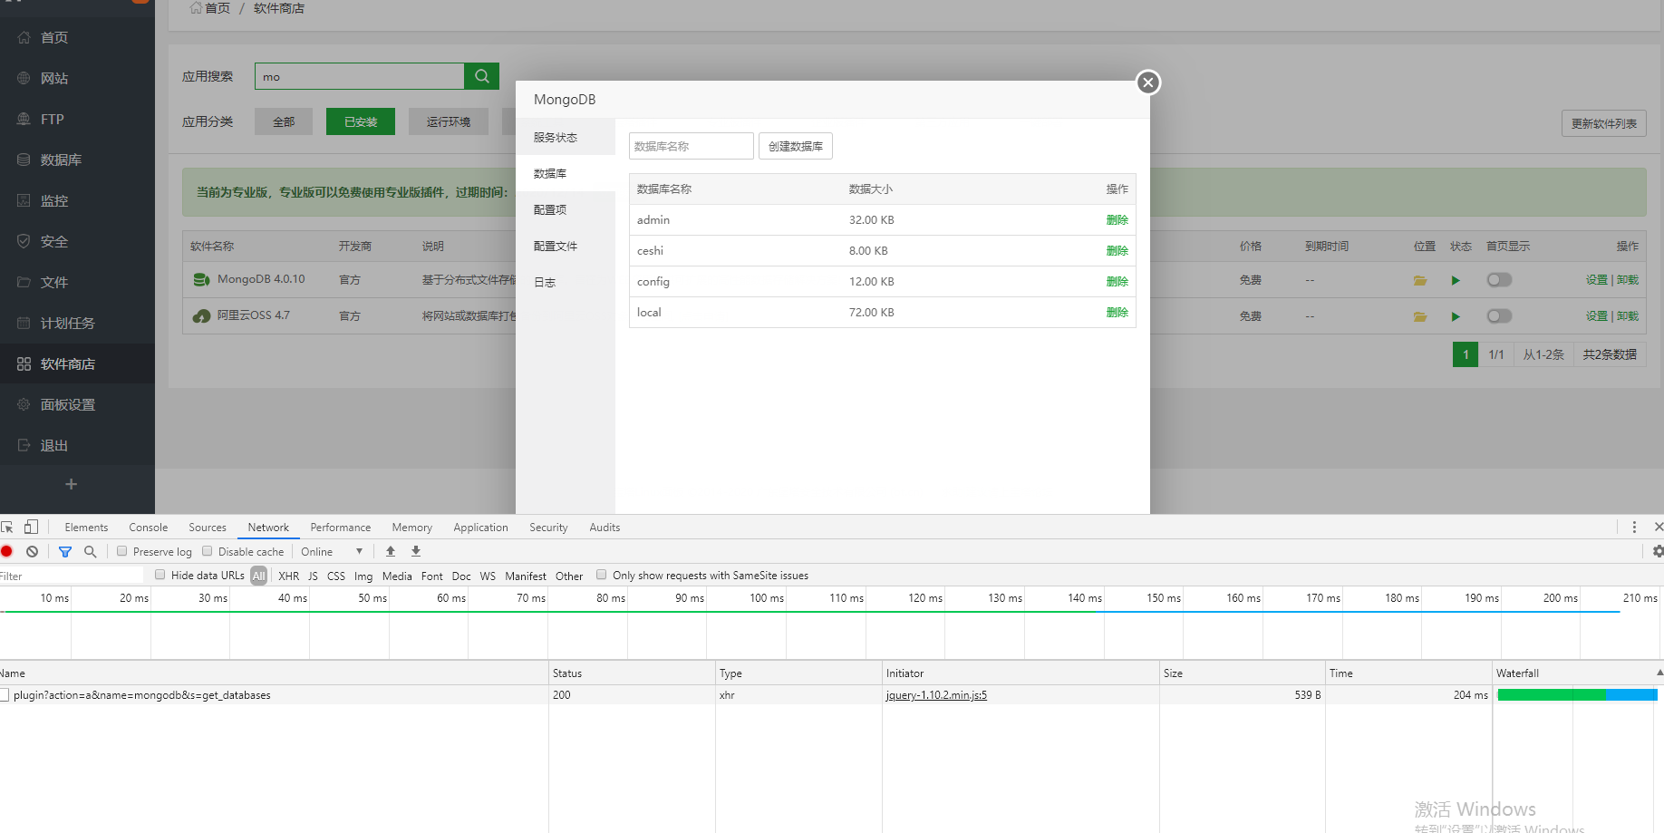The image size is (1664, 833).
Task: Select 配置项 in MongoDB dialog menu
Action: coord(566,209)
